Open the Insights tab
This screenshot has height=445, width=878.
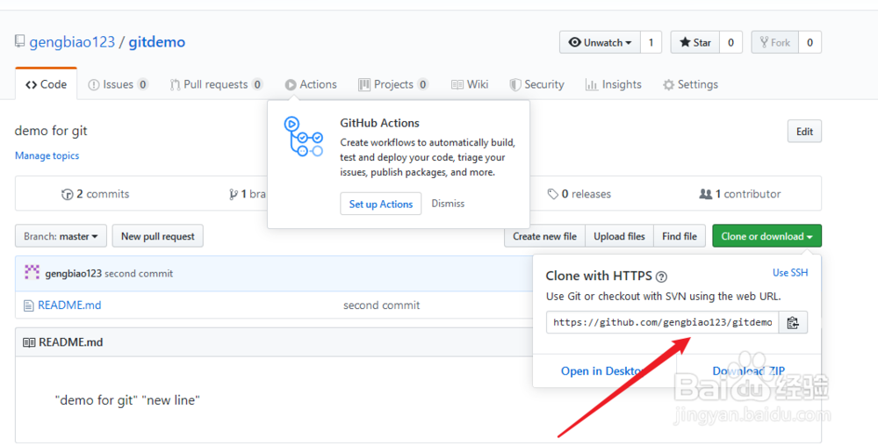pyautogui.click(x=613, y=84)
